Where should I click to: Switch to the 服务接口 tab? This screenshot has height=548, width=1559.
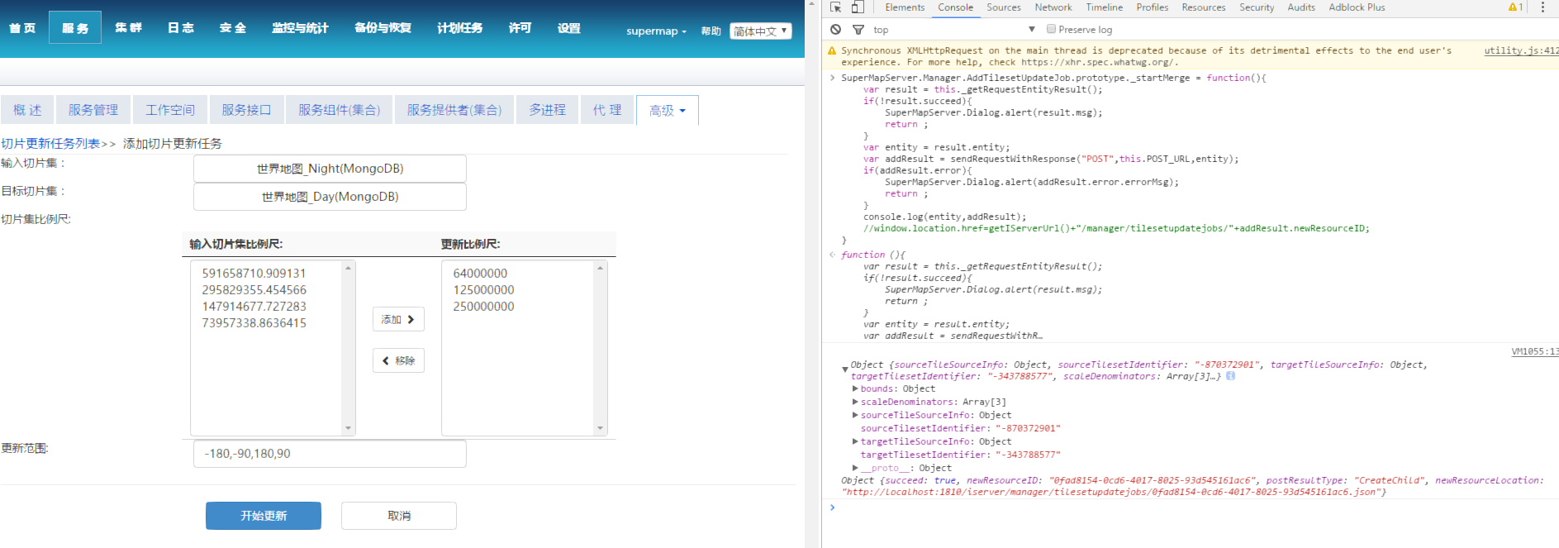click(x=246, y=110)
